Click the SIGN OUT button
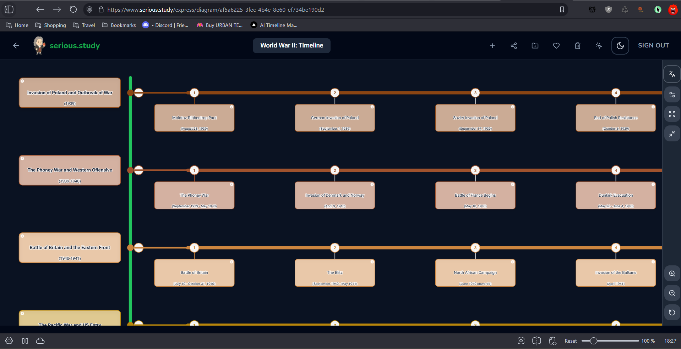The width and height of the screenshot is (681, 349). (653, 45)
